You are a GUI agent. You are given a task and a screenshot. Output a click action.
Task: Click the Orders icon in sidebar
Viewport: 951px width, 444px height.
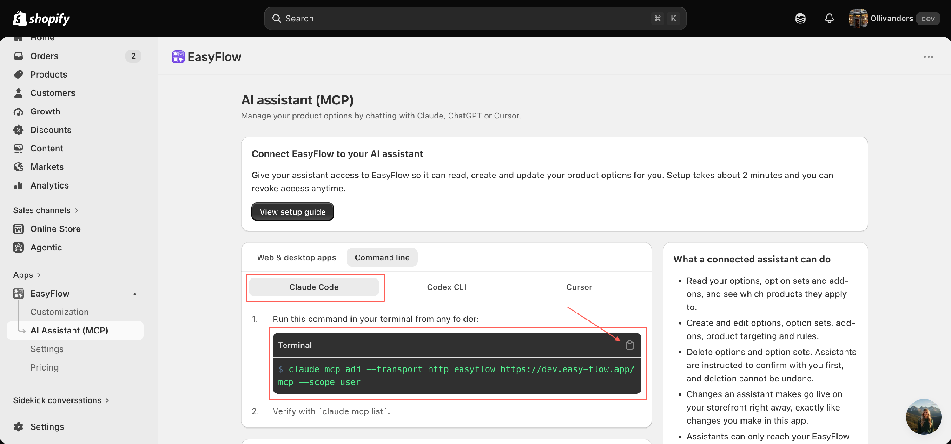click(19, 56)
